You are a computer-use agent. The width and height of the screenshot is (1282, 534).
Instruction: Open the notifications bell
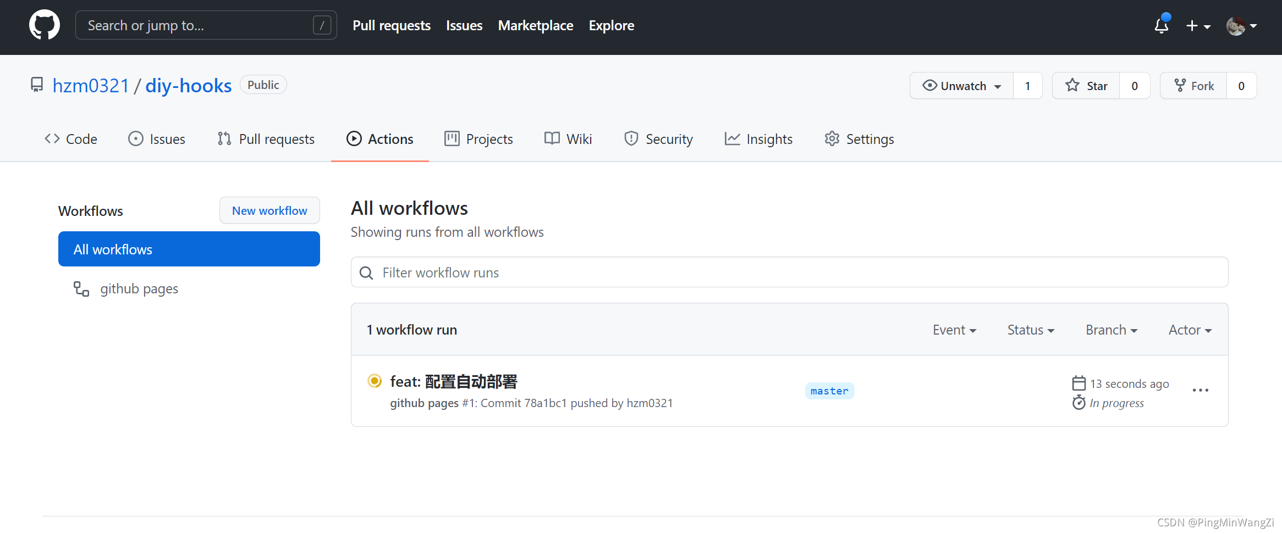point(1162,25)
